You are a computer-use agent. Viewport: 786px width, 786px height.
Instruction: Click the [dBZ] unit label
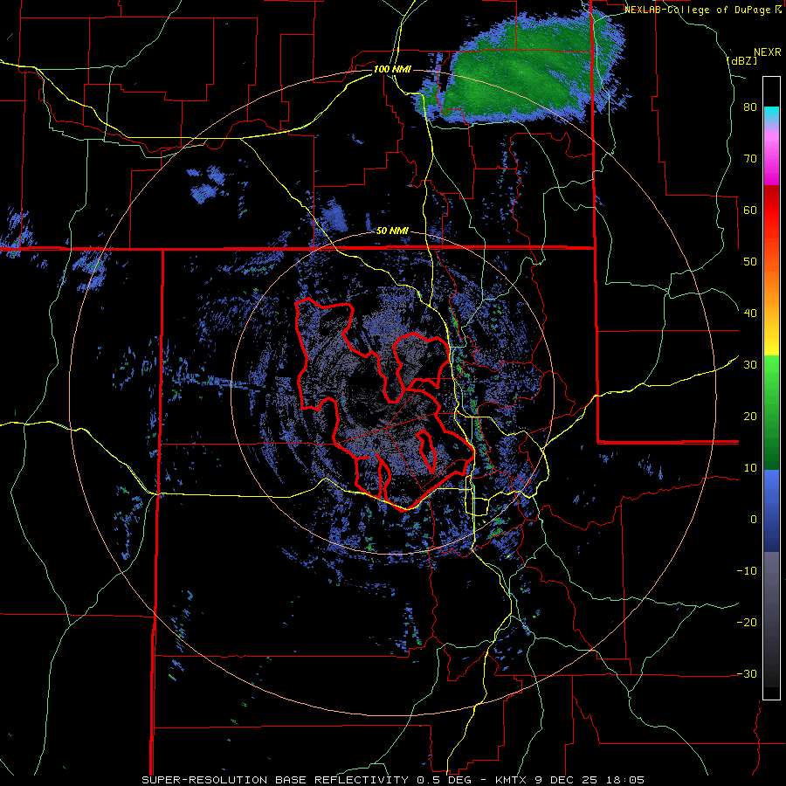[741, 60]
